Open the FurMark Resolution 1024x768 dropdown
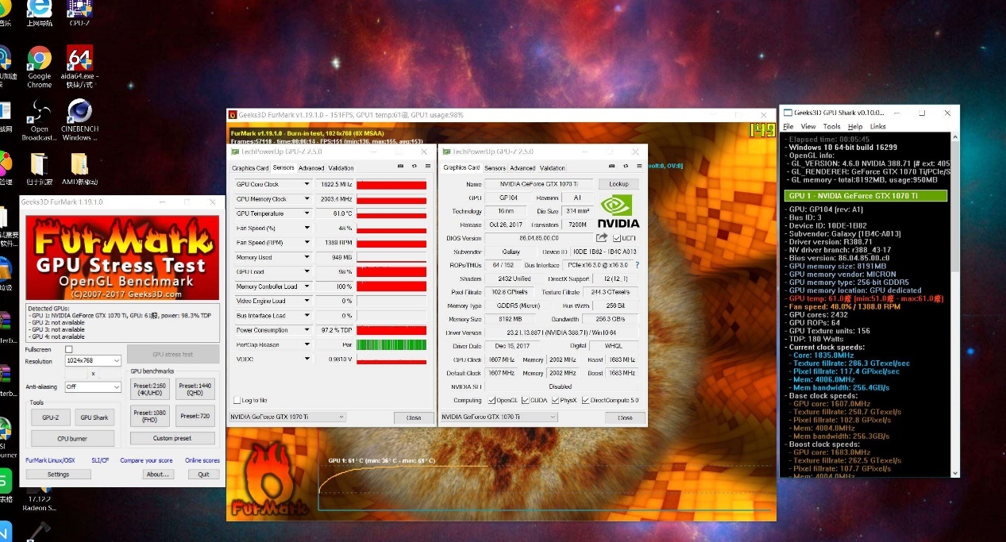The height and width of the screenshot is (542, 1006). (x=93, y=361)
